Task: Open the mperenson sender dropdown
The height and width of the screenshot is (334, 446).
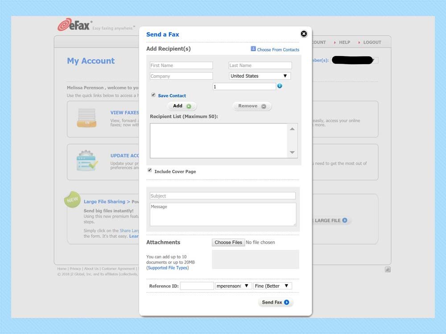Action: click(x=233, y=285)
